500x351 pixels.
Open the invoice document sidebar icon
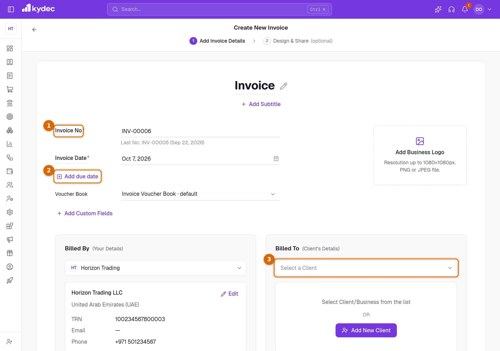(10, 76)
